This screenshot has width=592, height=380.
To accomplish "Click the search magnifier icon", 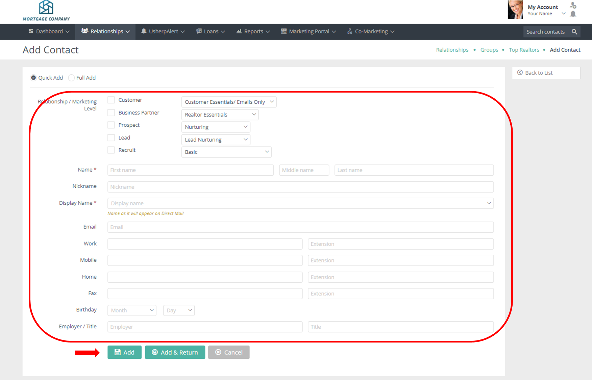I will [574, 32].
